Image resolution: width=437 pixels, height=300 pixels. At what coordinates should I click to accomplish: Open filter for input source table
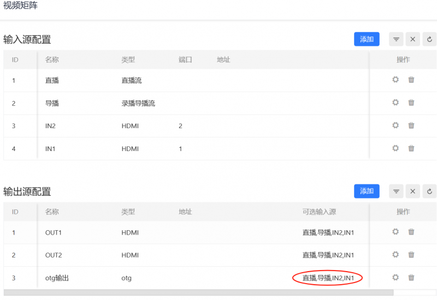tap(397, 39)
